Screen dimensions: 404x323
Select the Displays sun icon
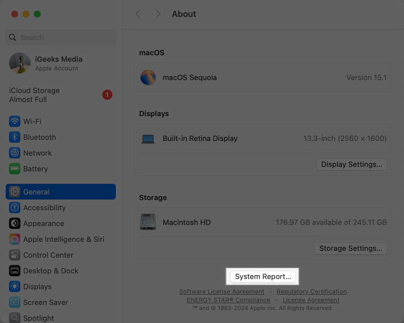(x=15, y=286)
